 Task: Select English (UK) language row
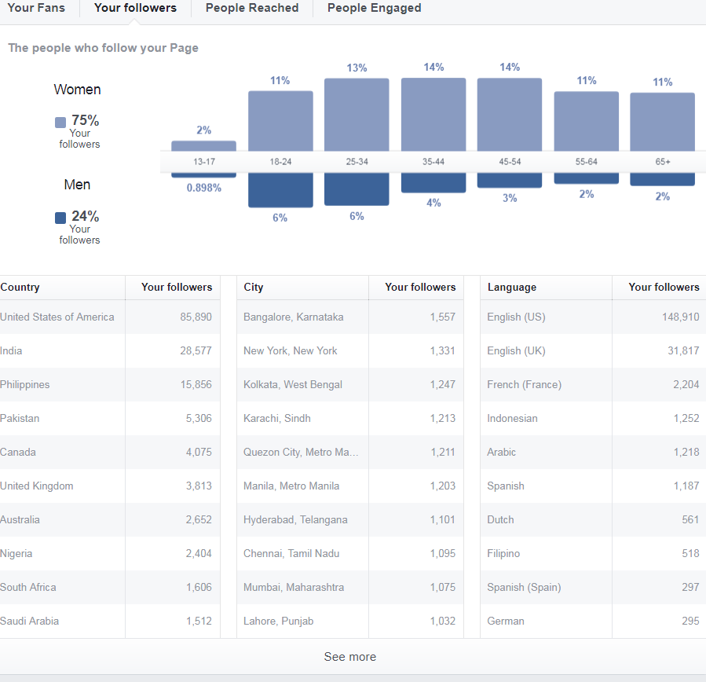pos(594,351)
